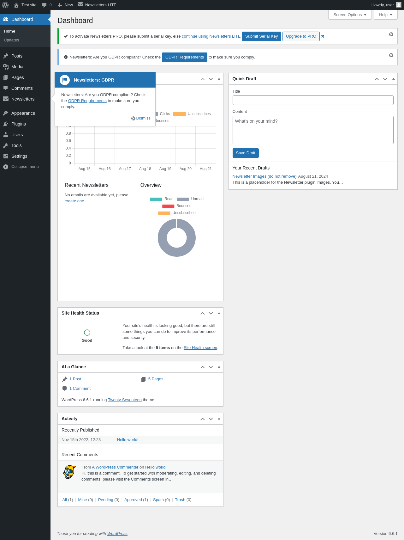The width and height of the screenshot is (404, 540).
Task: Open the Newsletters menu in sidebar
Action: point(23,99)
